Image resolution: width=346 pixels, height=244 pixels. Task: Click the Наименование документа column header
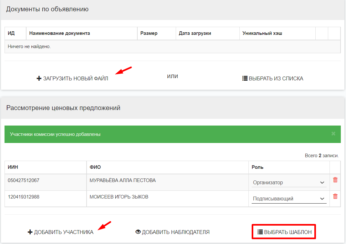(x=59, y=33)
